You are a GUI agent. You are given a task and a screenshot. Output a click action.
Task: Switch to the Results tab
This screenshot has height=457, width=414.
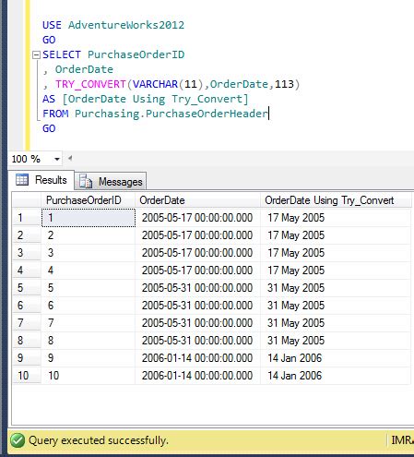pyautogui.click(x=41, y=180)
